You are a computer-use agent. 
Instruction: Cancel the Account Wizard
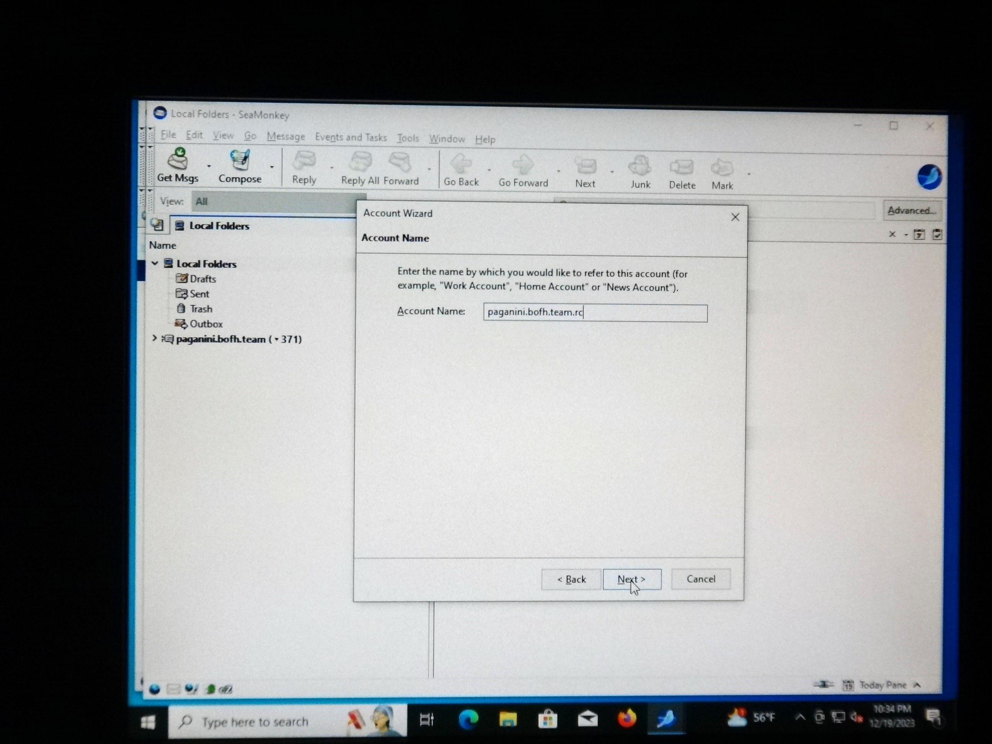pos(700,579)
